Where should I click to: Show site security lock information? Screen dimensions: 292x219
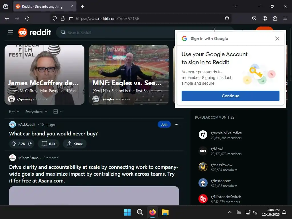click(x=63, y=19)
